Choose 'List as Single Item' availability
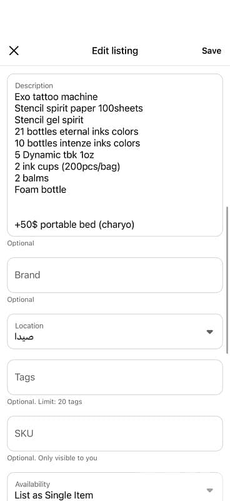Screen dimensions: 230x501 [54, 495]
